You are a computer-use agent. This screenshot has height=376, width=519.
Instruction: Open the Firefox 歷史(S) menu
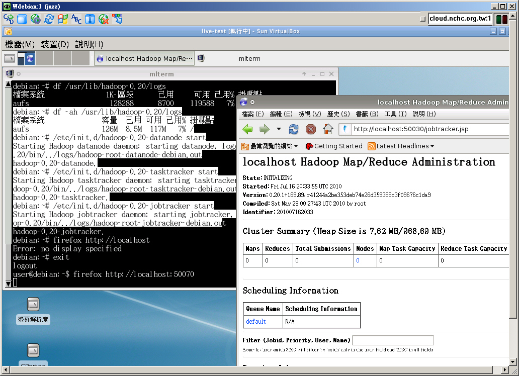click(x=338, y=114)
